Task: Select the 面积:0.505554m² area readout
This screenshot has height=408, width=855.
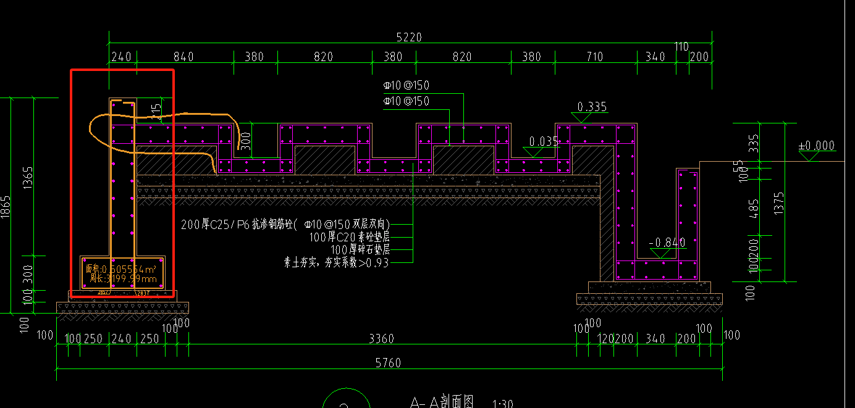Action: [x=120, y=269]
